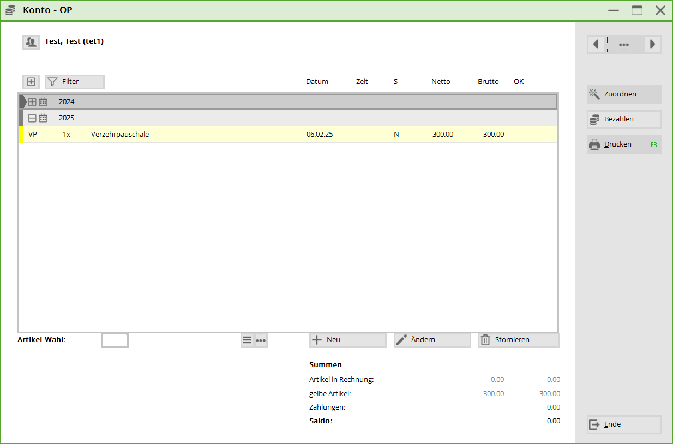
Task: Open the three-dots account selector at top right
Action: click(624, 44)
